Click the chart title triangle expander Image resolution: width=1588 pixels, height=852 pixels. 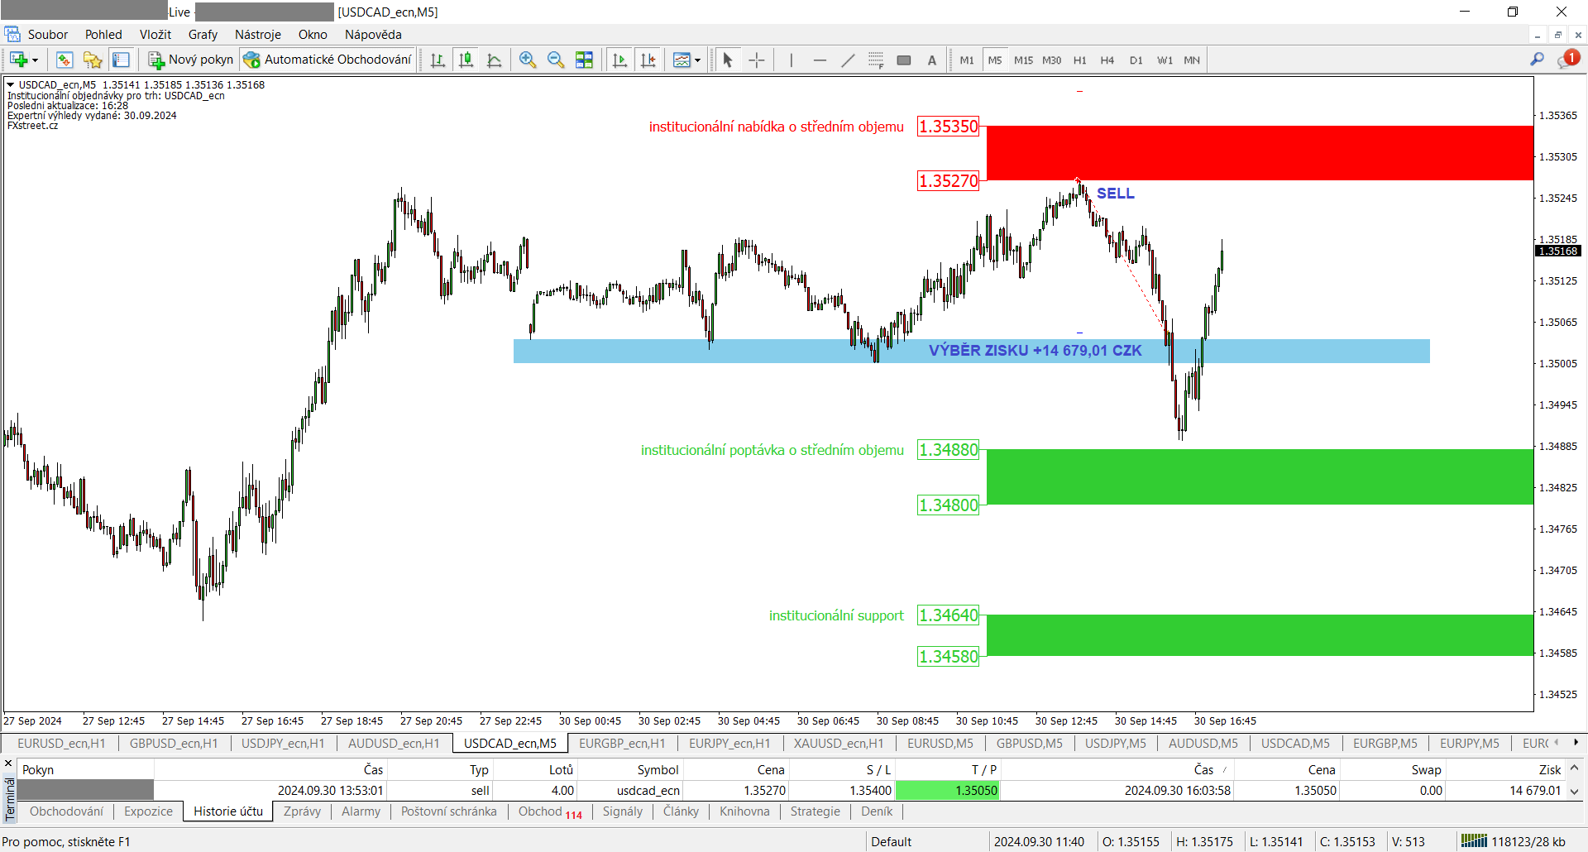click(10, 84)
